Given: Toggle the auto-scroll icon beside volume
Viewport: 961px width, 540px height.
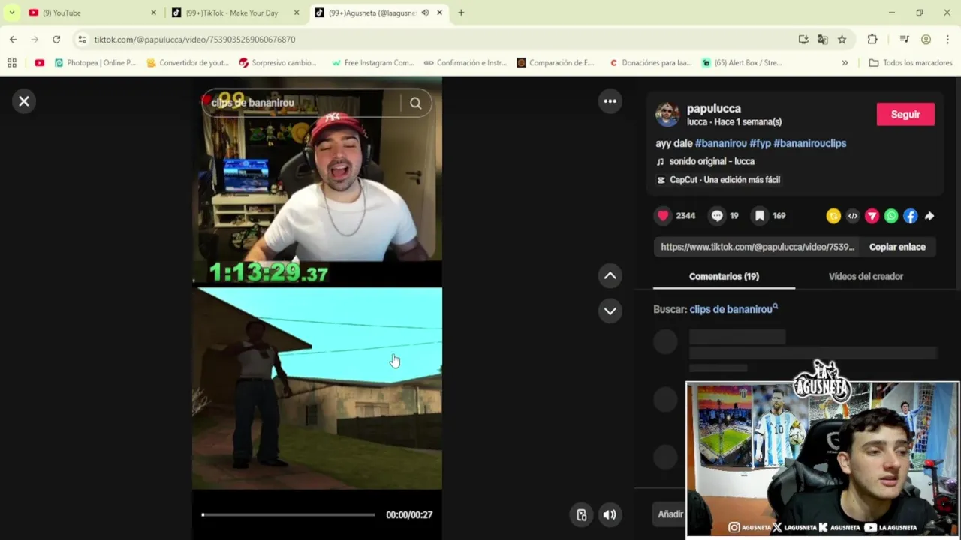Looking at the screenshot, I should (582, 514).
